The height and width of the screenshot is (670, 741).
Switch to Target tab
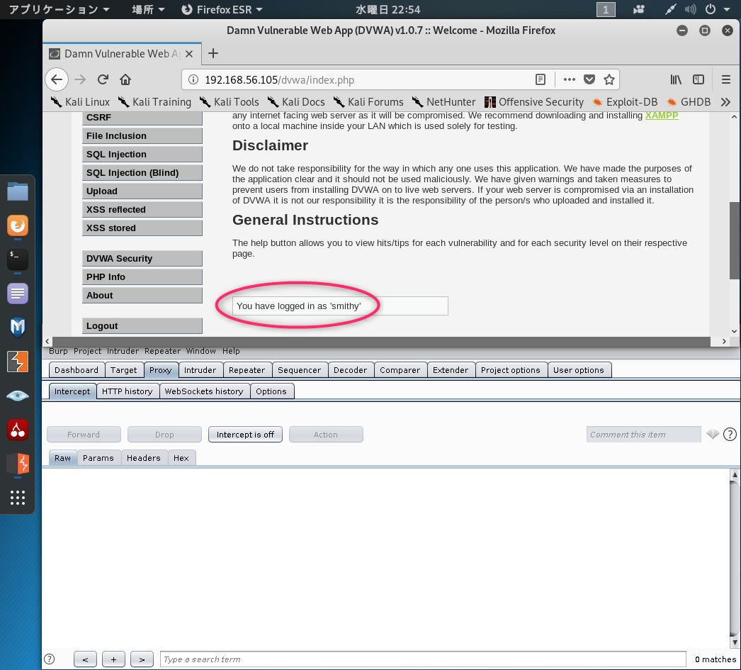(x=124, y=370)
